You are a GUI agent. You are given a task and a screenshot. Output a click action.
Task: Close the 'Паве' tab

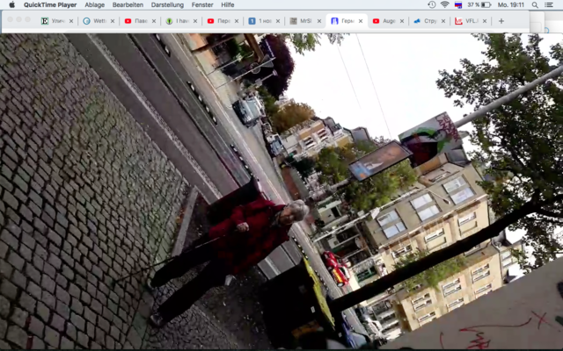(x=154, y=21)
